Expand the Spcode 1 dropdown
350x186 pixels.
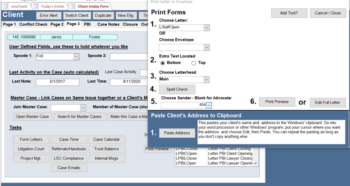(76, 57)
